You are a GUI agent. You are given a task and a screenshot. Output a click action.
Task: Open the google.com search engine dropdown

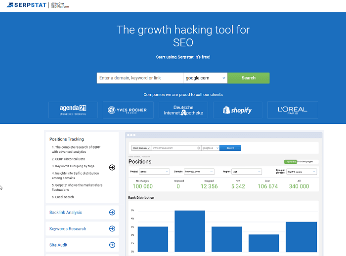coord(205,78)
